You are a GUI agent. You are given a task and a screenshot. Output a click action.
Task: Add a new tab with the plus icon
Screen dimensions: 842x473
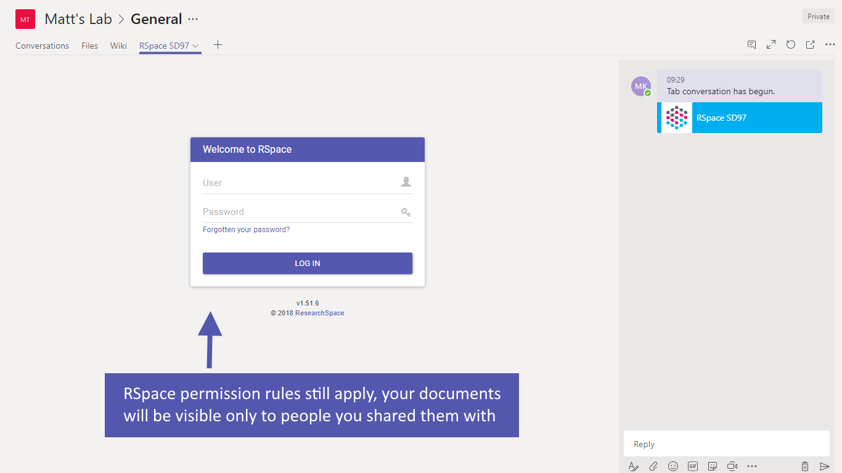(x=218, y=45)
